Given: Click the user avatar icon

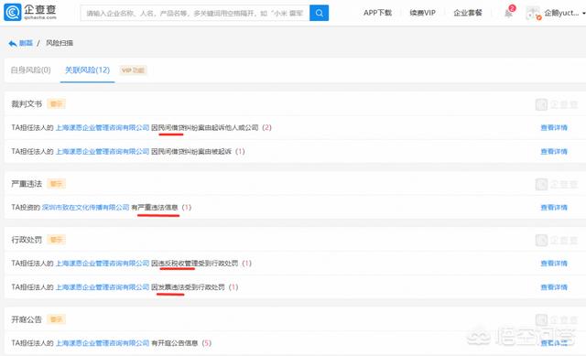Looking at the screenshot, I should [533, 13].
